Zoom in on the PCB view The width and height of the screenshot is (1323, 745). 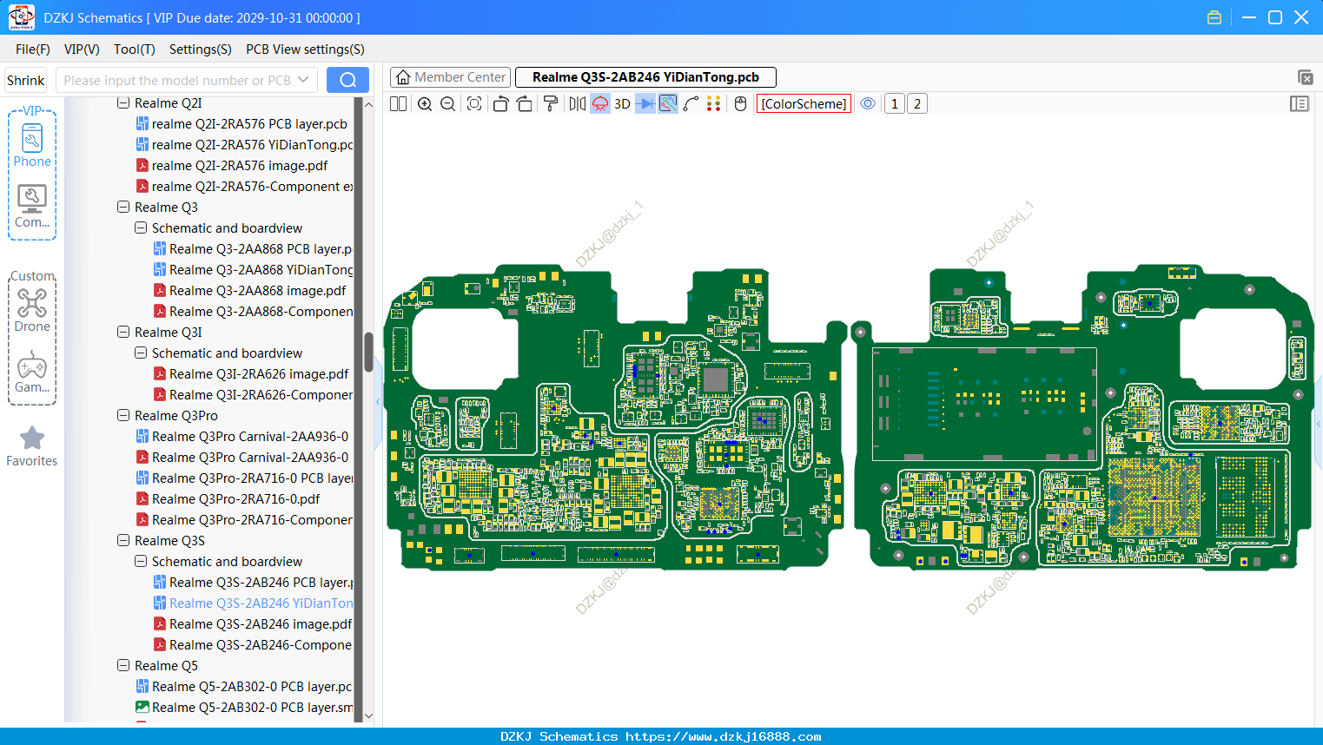click(x=425, y=104)
